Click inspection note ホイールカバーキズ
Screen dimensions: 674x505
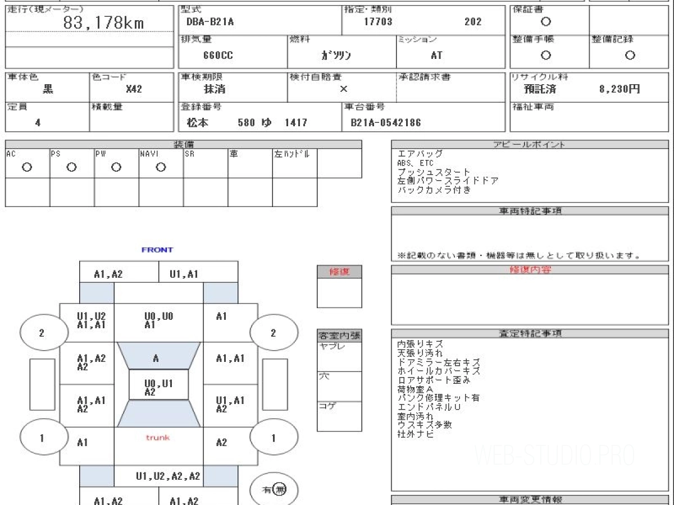point(439,371)
